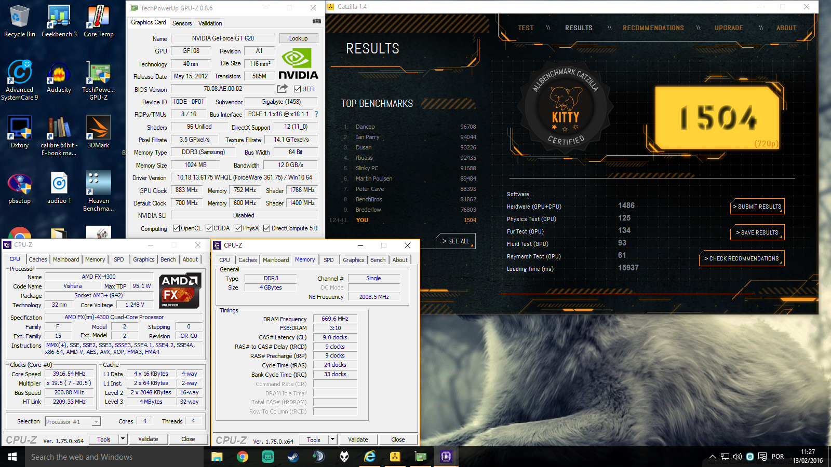
Task: Open Tools dropdown arrow in right CPU-Z
Action: [x=333, y=439]
